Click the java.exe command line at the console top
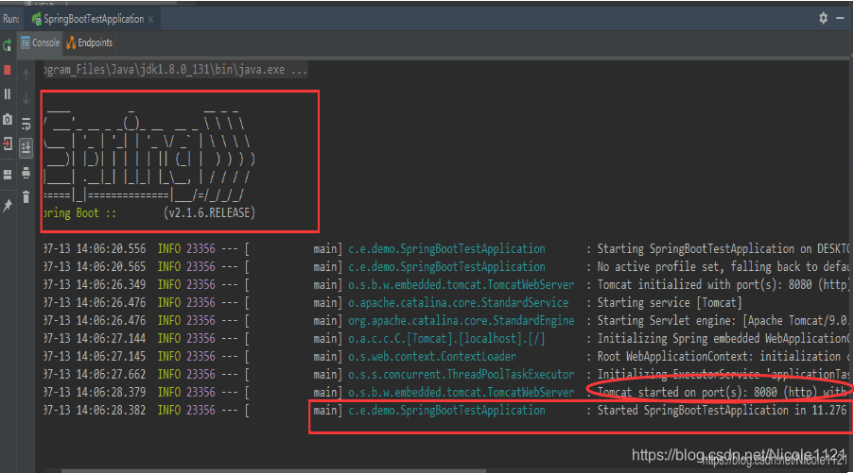The width and height of the screenshot is (854, 473). coord(175,70)
